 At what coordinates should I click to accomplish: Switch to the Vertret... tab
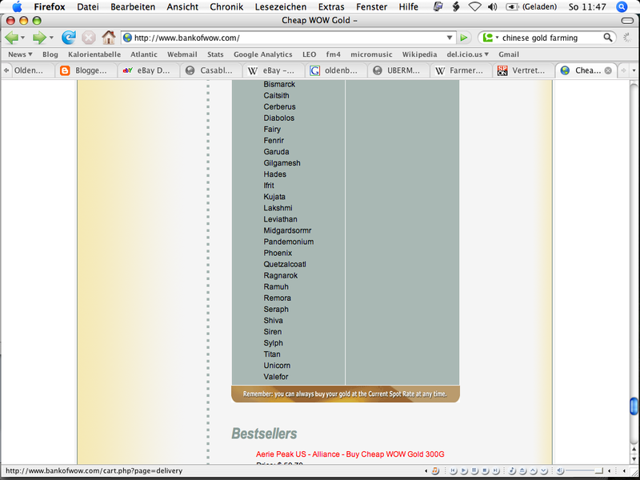pos(524,70)
